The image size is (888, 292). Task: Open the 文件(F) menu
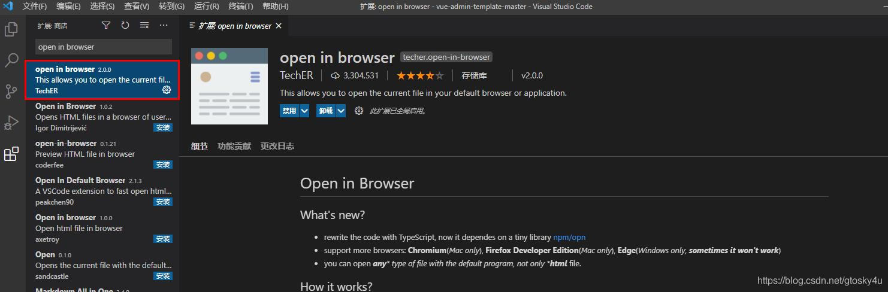coord(34,7)
